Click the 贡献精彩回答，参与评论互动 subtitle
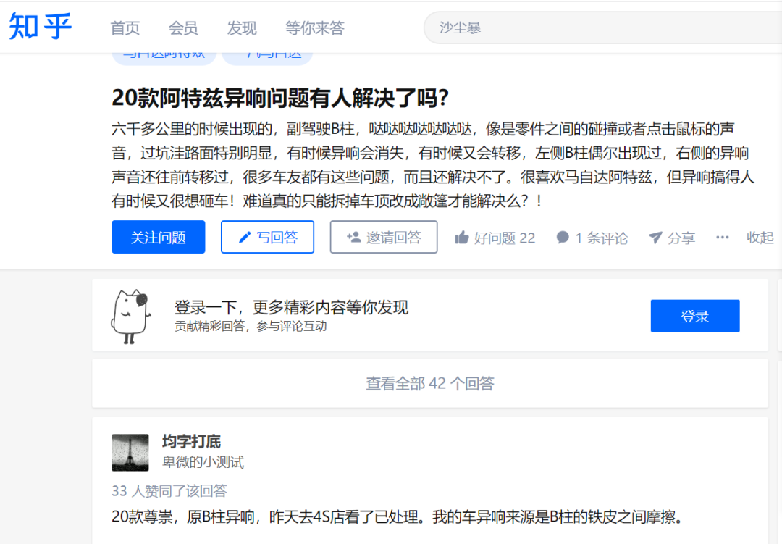The height and width of the screenshot is (544, 782). 251,327
